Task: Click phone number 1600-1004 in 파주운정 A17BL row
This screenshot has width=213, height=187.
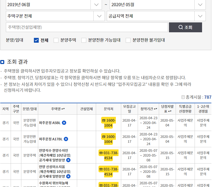Action: [109, 139]
